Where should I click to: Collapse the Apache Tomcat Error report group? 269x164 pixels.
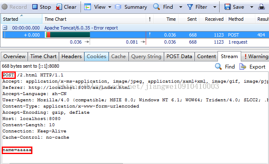point(5,27)
